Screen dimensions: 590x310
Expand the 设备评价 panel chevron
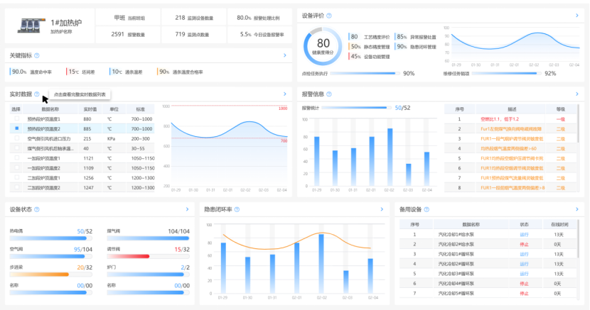[x=576, y=15]
